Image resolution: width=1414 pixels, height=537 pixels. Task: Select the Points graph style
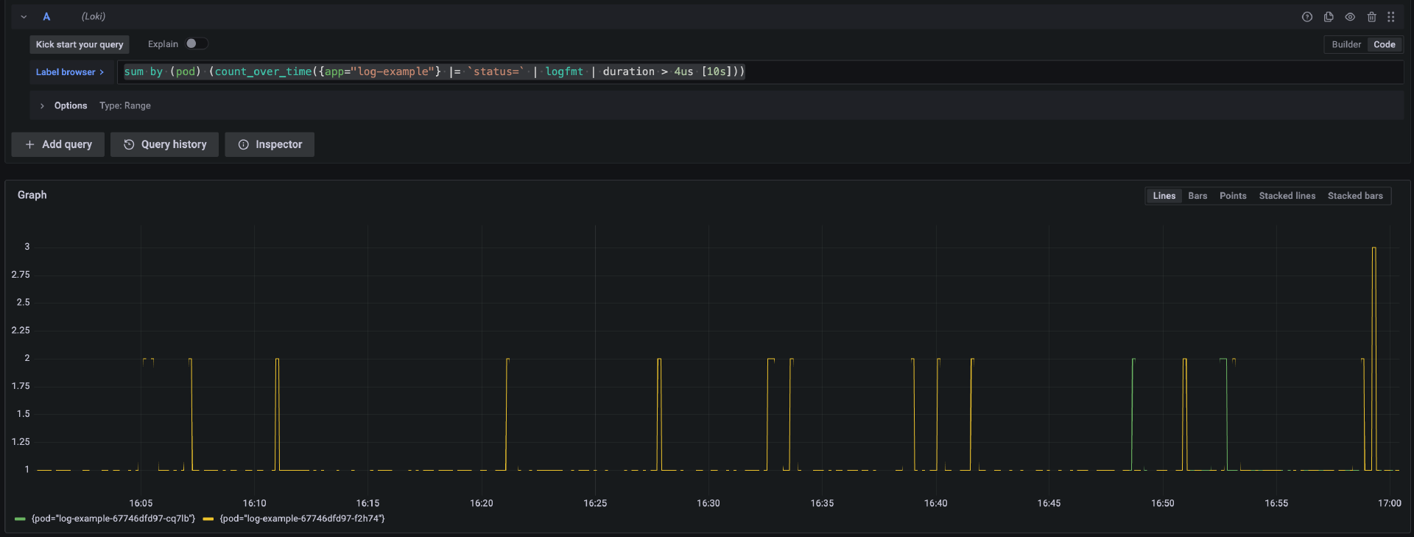coord(1233,196)
